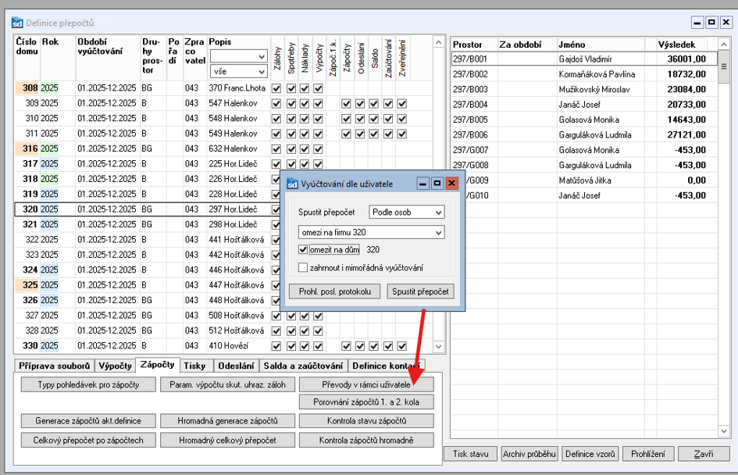Close the Vyúčtování dle uživatele dialog
738x475 pixels.
click(451, 183)
